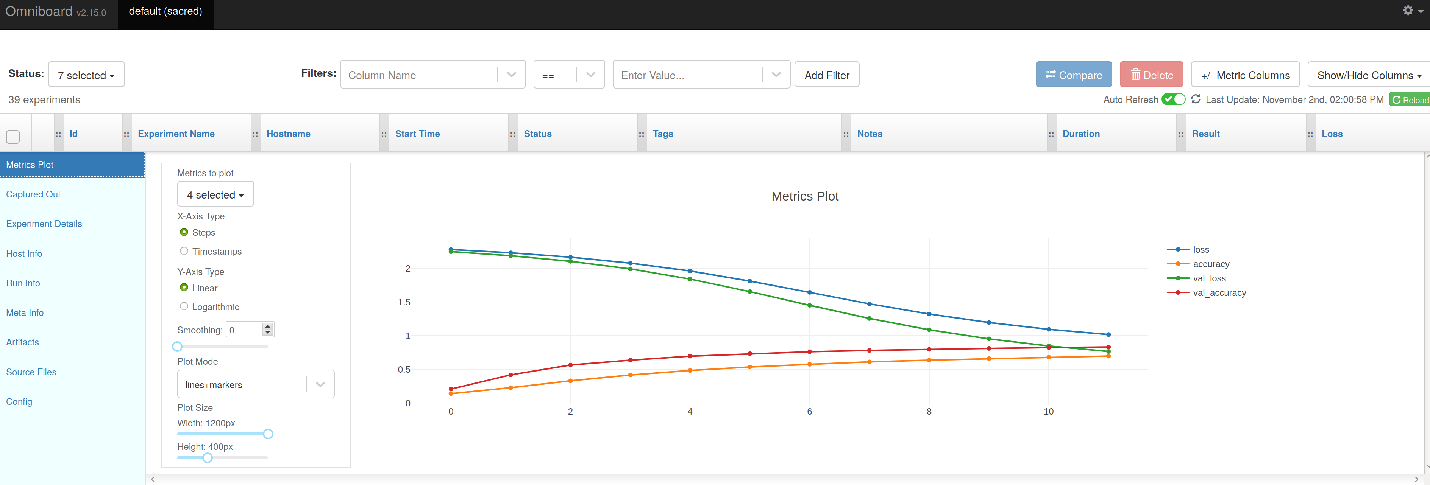This screenshot has height=485, width=1430.
Task: Click the plot Width slider handle
Action: pos(268,434)
